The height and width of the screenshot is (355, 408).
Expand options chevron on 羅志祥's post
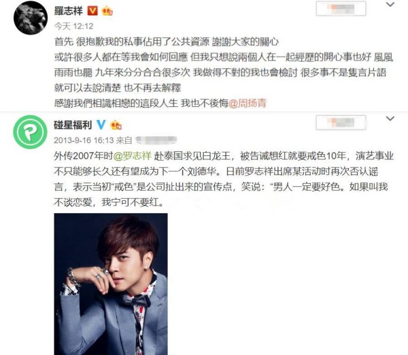click(390, 5)
